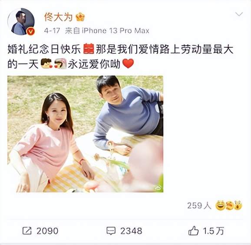Open the iPhone 13 Pro Max source link
This screenshot has width=251, height=245.
[x=116, y=31]
